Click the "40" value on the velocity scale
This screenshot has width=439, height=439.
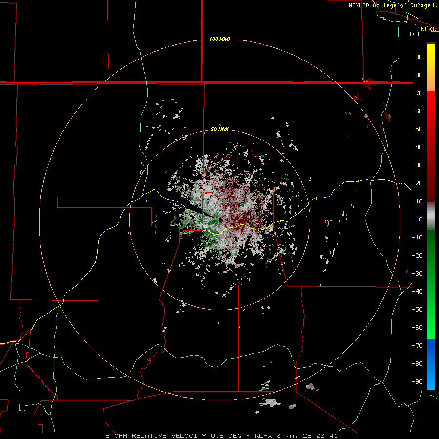(419, 147)
